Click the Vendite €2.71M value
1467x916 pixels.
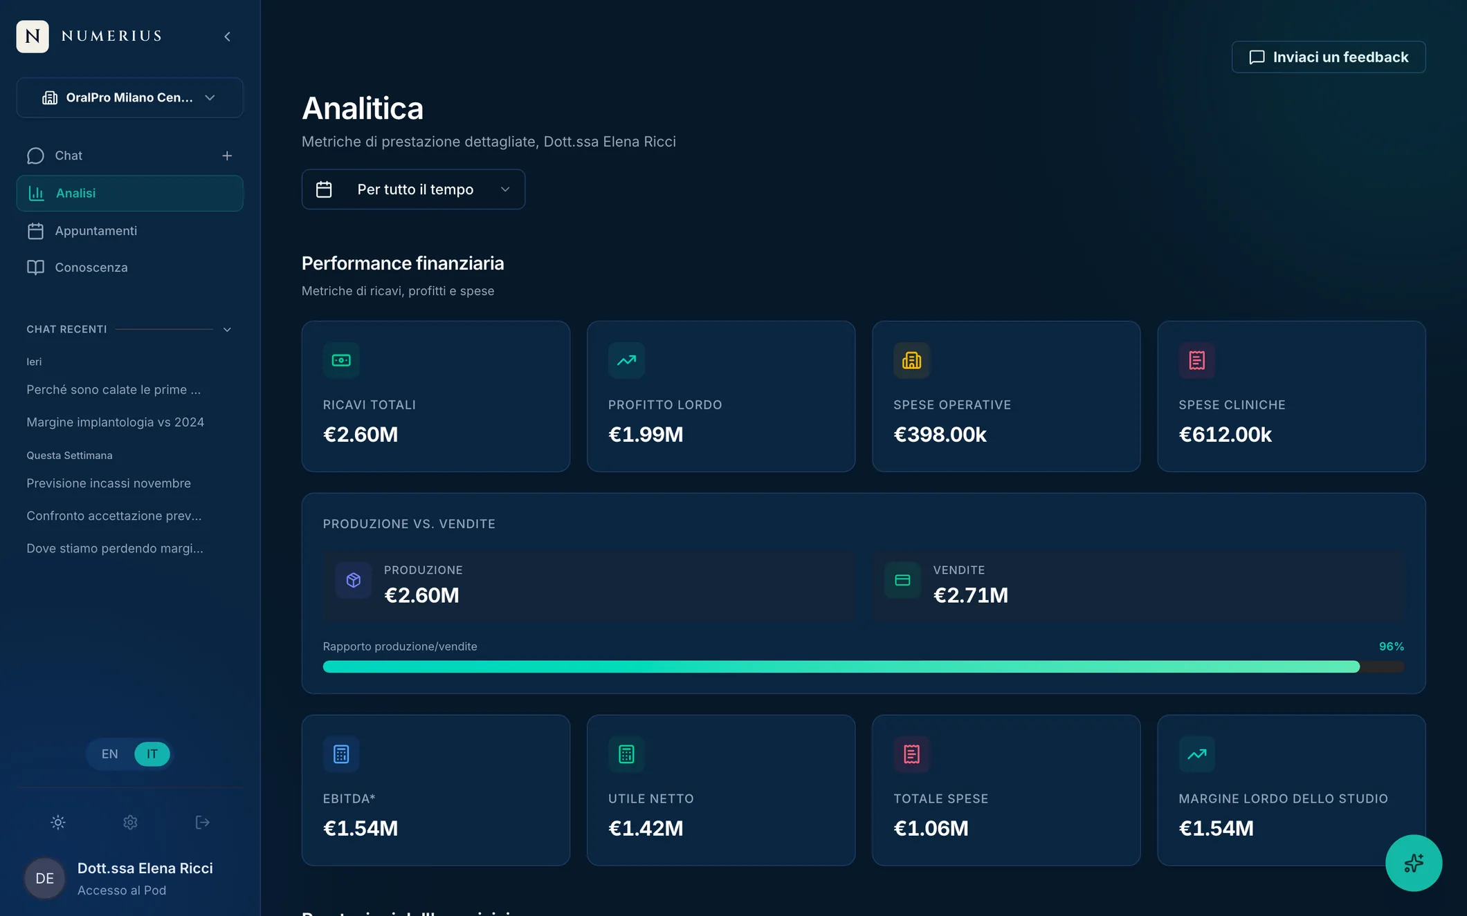[971, 595]
